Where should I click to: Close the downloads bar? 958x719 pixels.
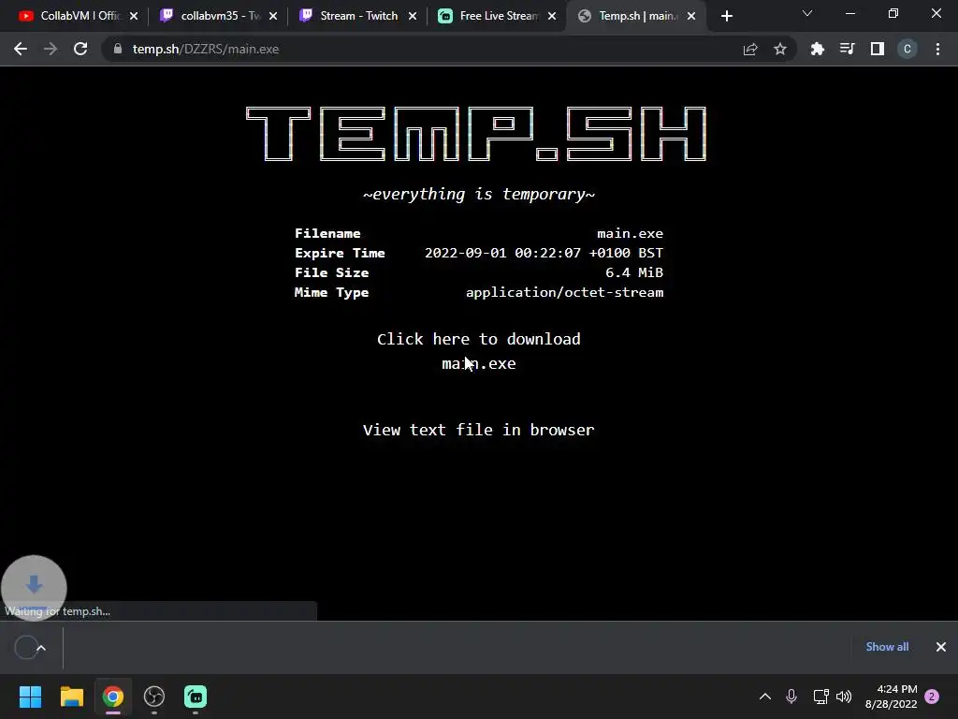pyautogui.click(x=941, y=647)
